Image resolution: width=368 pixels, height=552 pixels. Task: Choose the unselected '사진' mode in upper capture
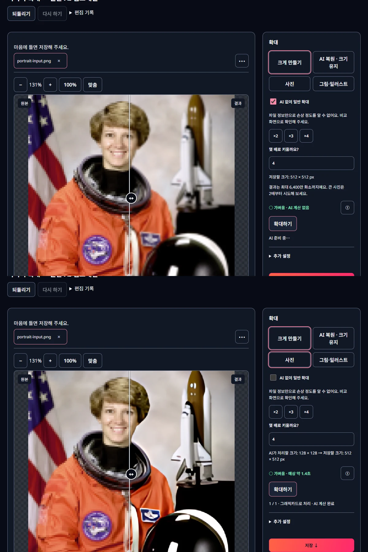(x=289, y=84)
